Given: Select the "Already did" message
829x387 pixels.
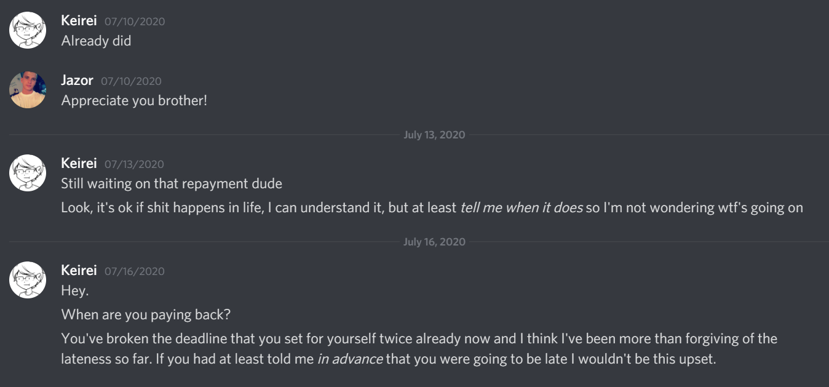Looking at the screenshot, I should [97, 41].
